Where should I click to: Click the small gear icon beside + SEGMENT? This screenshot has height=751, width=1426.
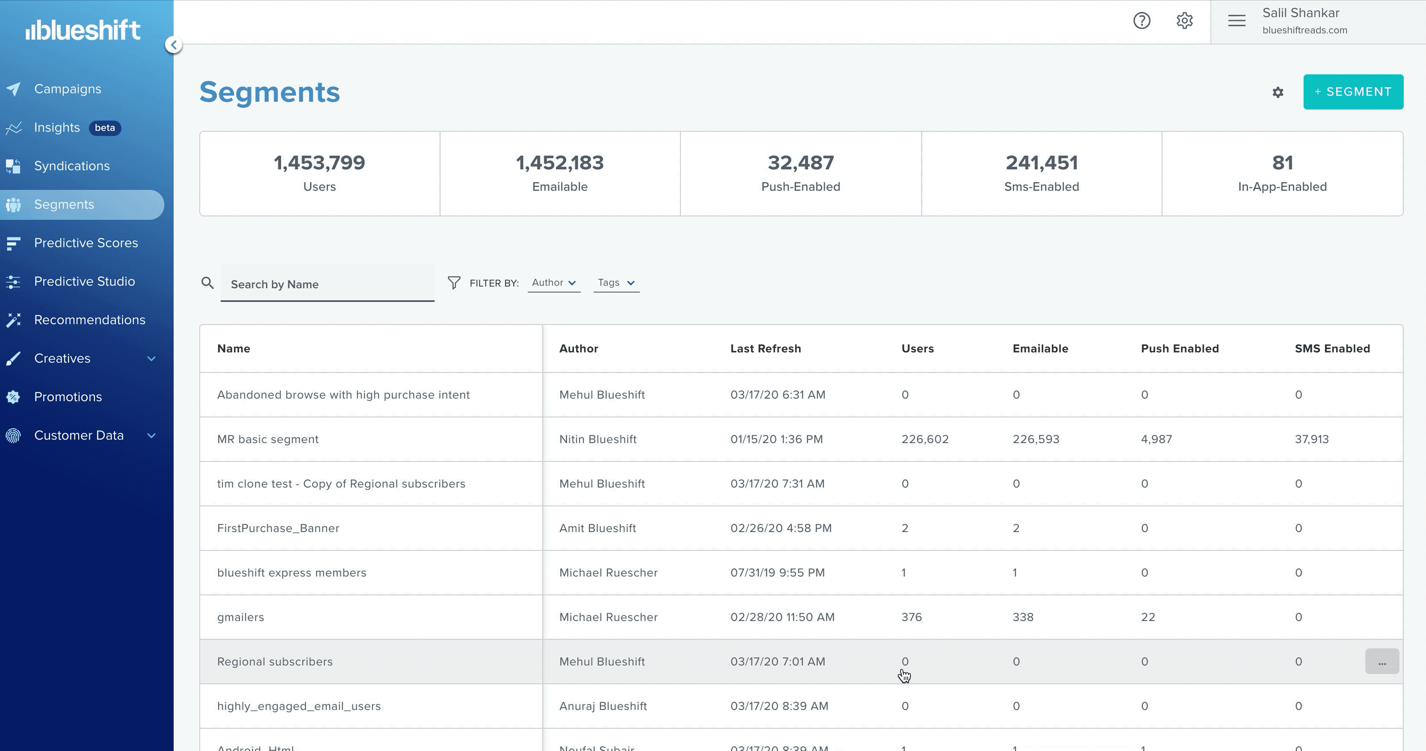(1278, 92)
